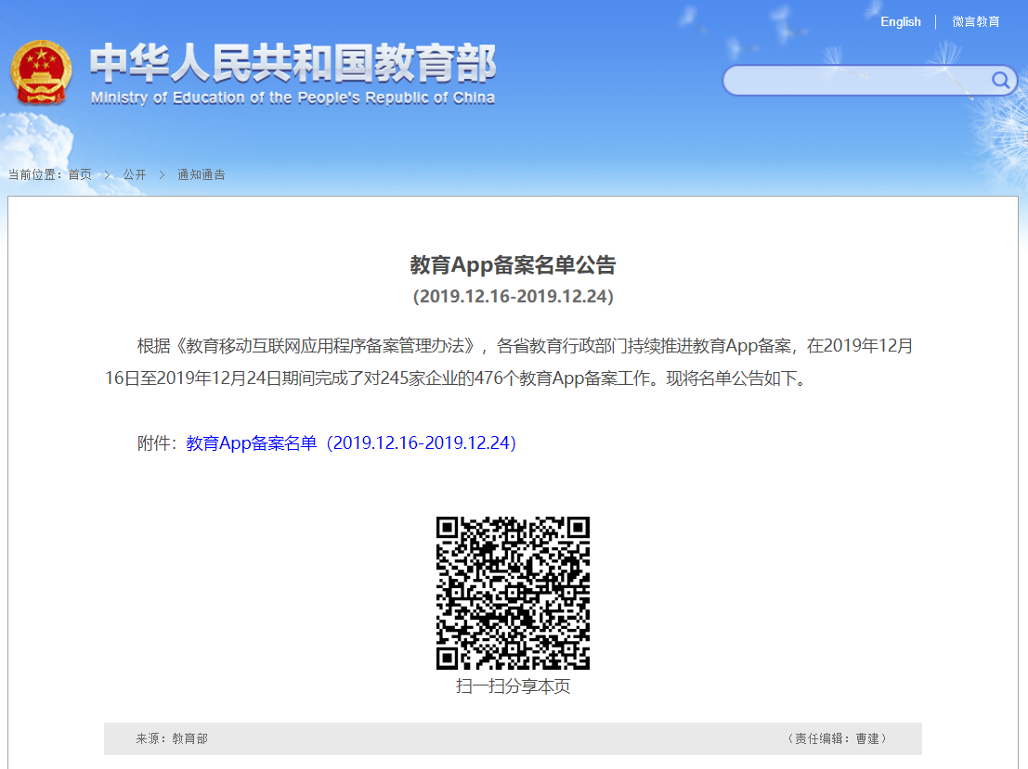Open the 微言教育 link

[x=976, y=21]
